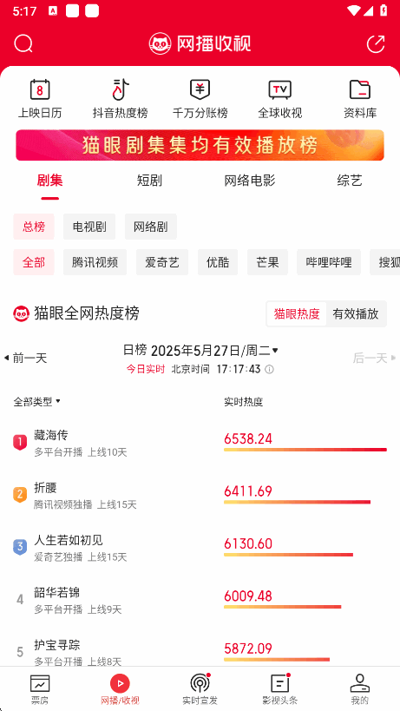Open the 千万分账榜 icon
This screenshot has width=400, height=711.
click(200, 89)
